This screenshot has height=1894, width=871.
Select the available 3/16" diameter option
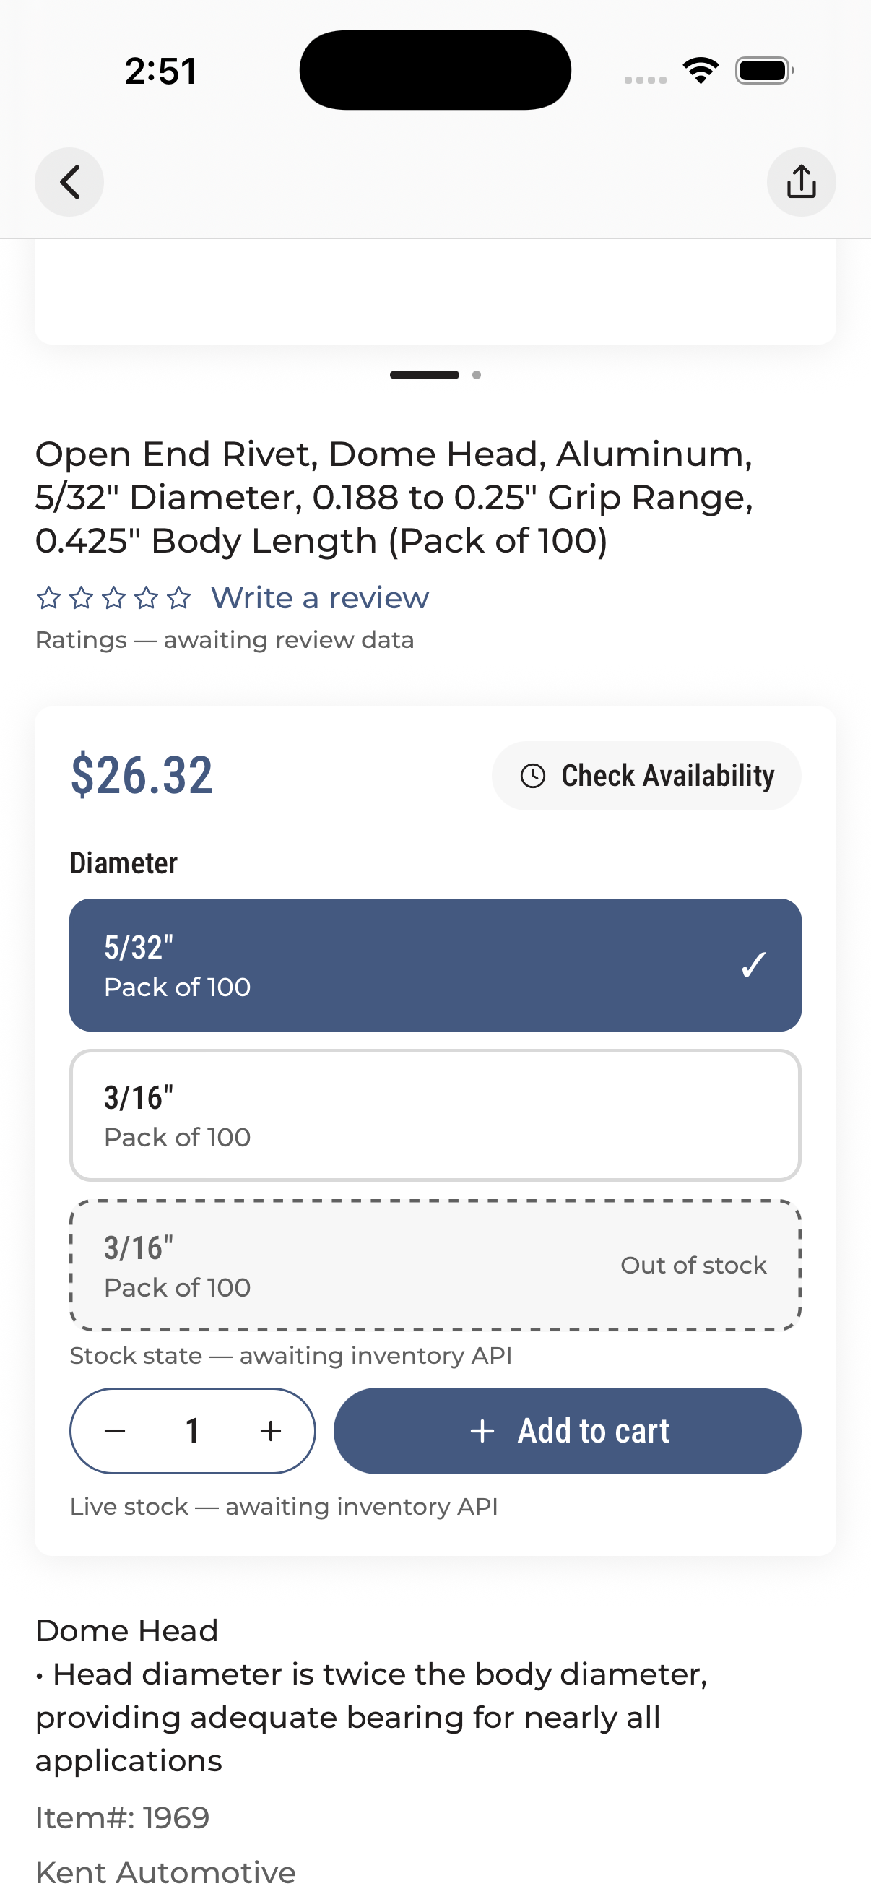point(435,1115)
